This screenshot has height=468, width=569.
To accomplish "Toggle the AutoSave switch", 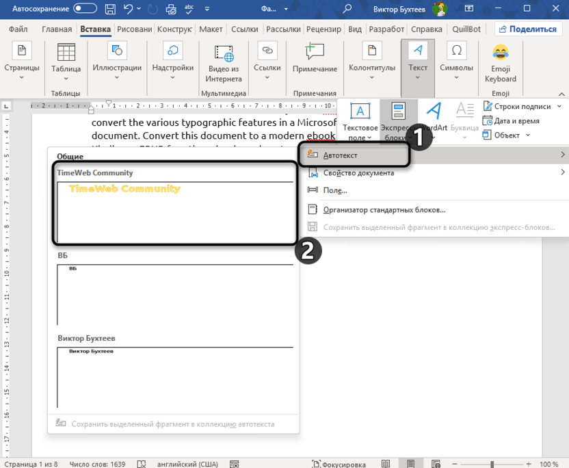I will click(85, 9).
